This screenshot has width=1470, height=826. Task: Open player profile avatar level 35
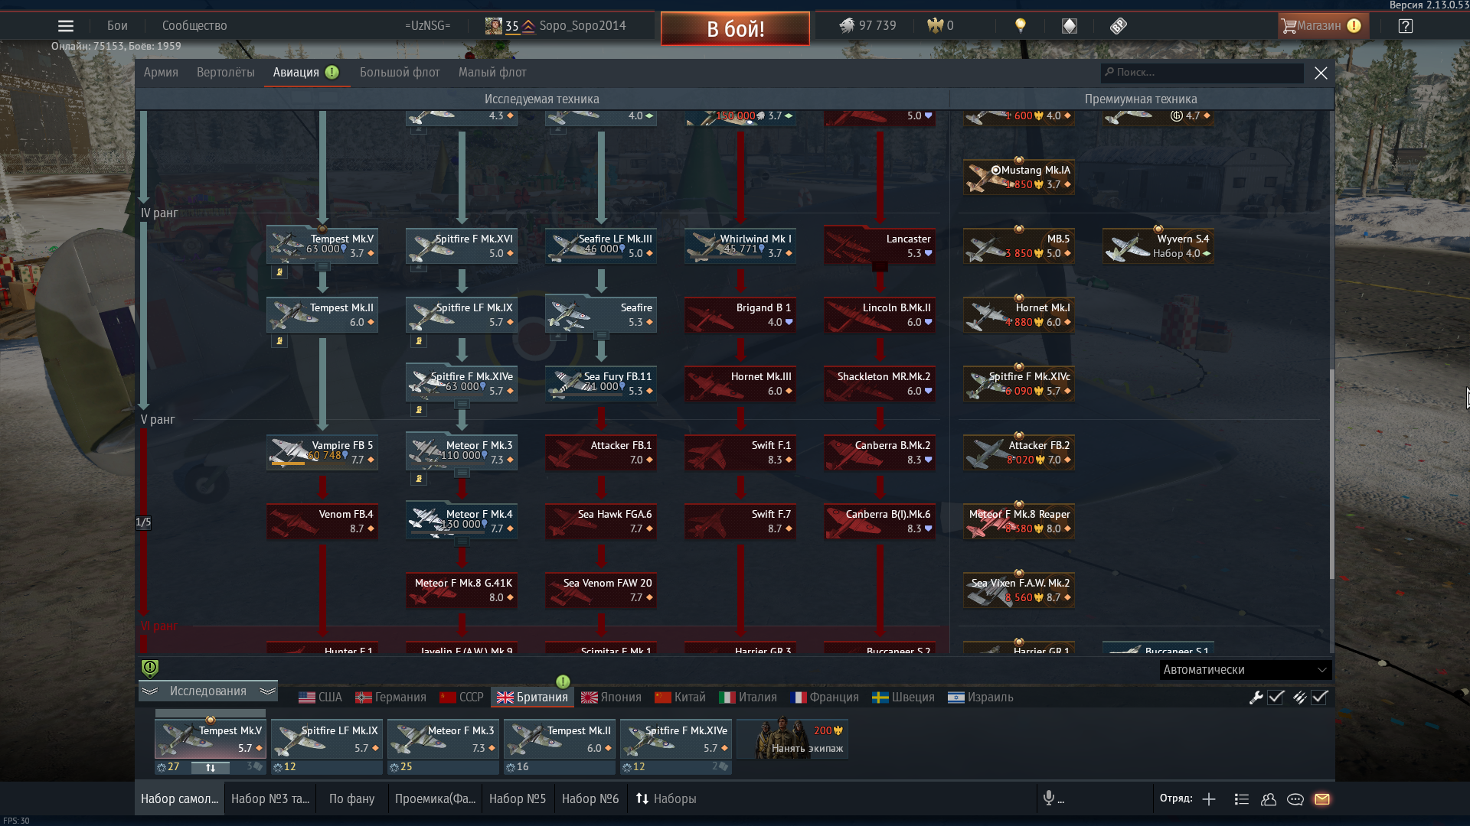tap(494, 26)
